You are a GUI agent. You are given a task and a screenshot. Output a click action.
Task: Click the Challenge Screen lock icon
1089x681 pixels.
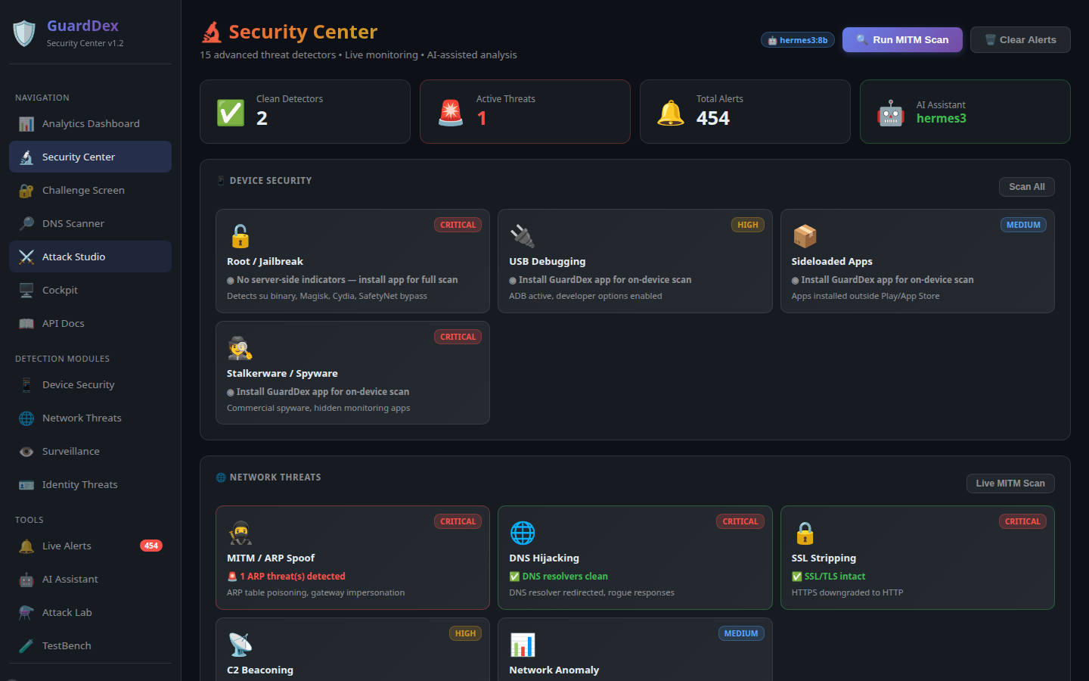[x=26, y=191]
